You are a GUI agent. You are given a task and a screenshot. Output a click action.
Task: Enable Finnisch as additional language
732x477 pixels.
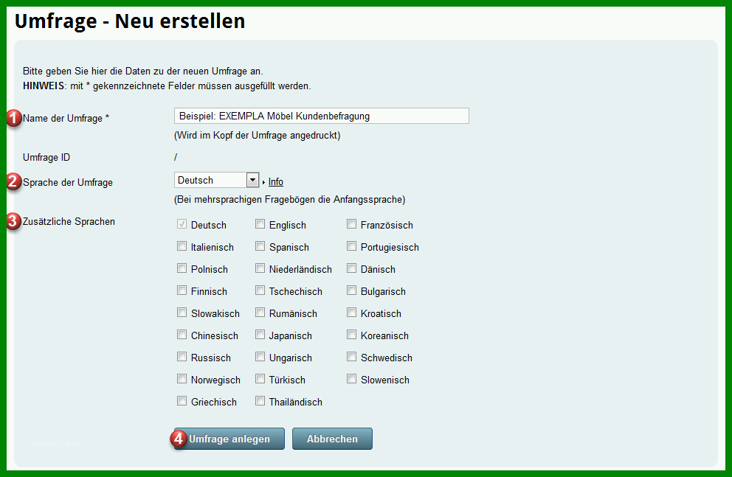click(x=182, y=290)
